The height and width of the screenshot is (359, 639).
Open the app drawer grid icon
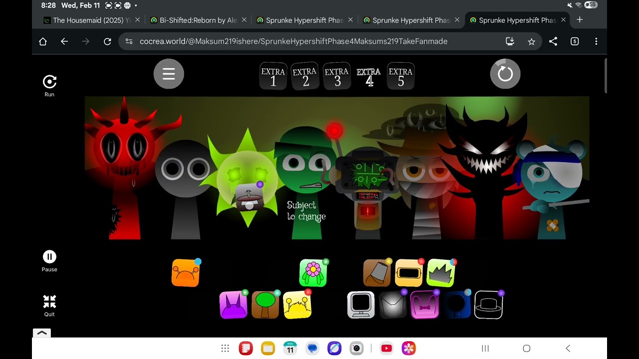coord(225,349)
